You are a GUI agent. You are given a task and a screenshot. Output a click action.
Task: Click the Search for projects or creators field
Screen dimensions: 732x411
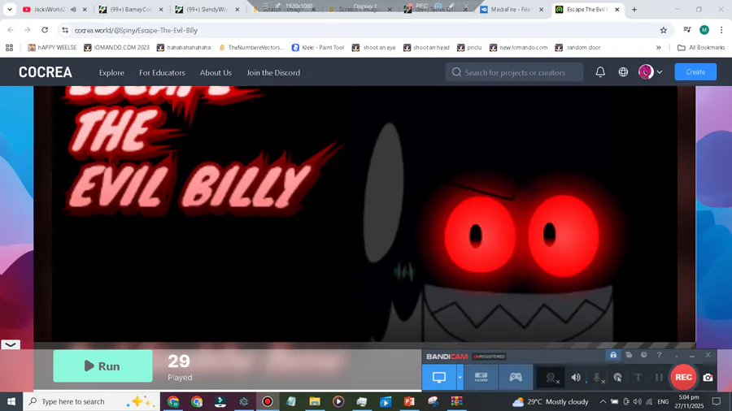(514, 72)
